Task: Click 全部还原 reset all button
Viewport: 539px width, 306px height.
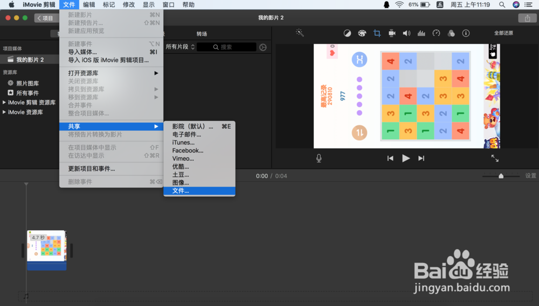Action: click(x=503, y=33)
